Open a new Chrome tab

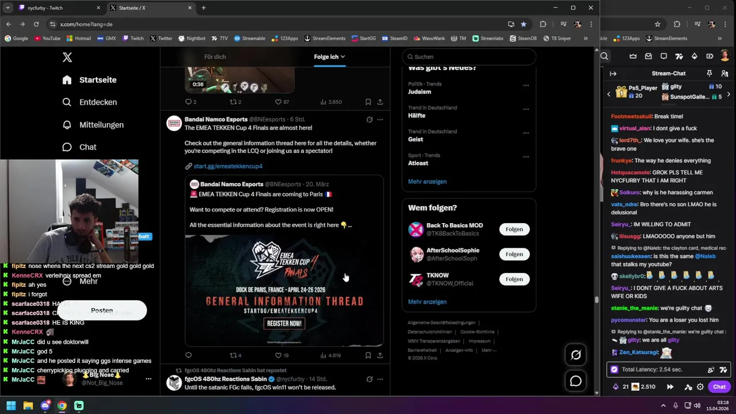coord(204,8)
